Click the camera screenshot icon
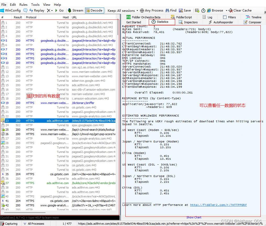This screenshot has width=266, height=226. click(x=197, y=10)
